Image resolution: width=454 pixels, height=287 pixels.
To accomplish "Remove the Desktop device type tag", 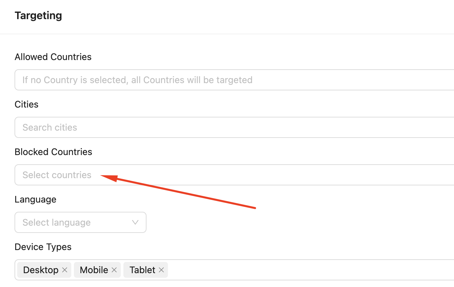I will point(65,270).
